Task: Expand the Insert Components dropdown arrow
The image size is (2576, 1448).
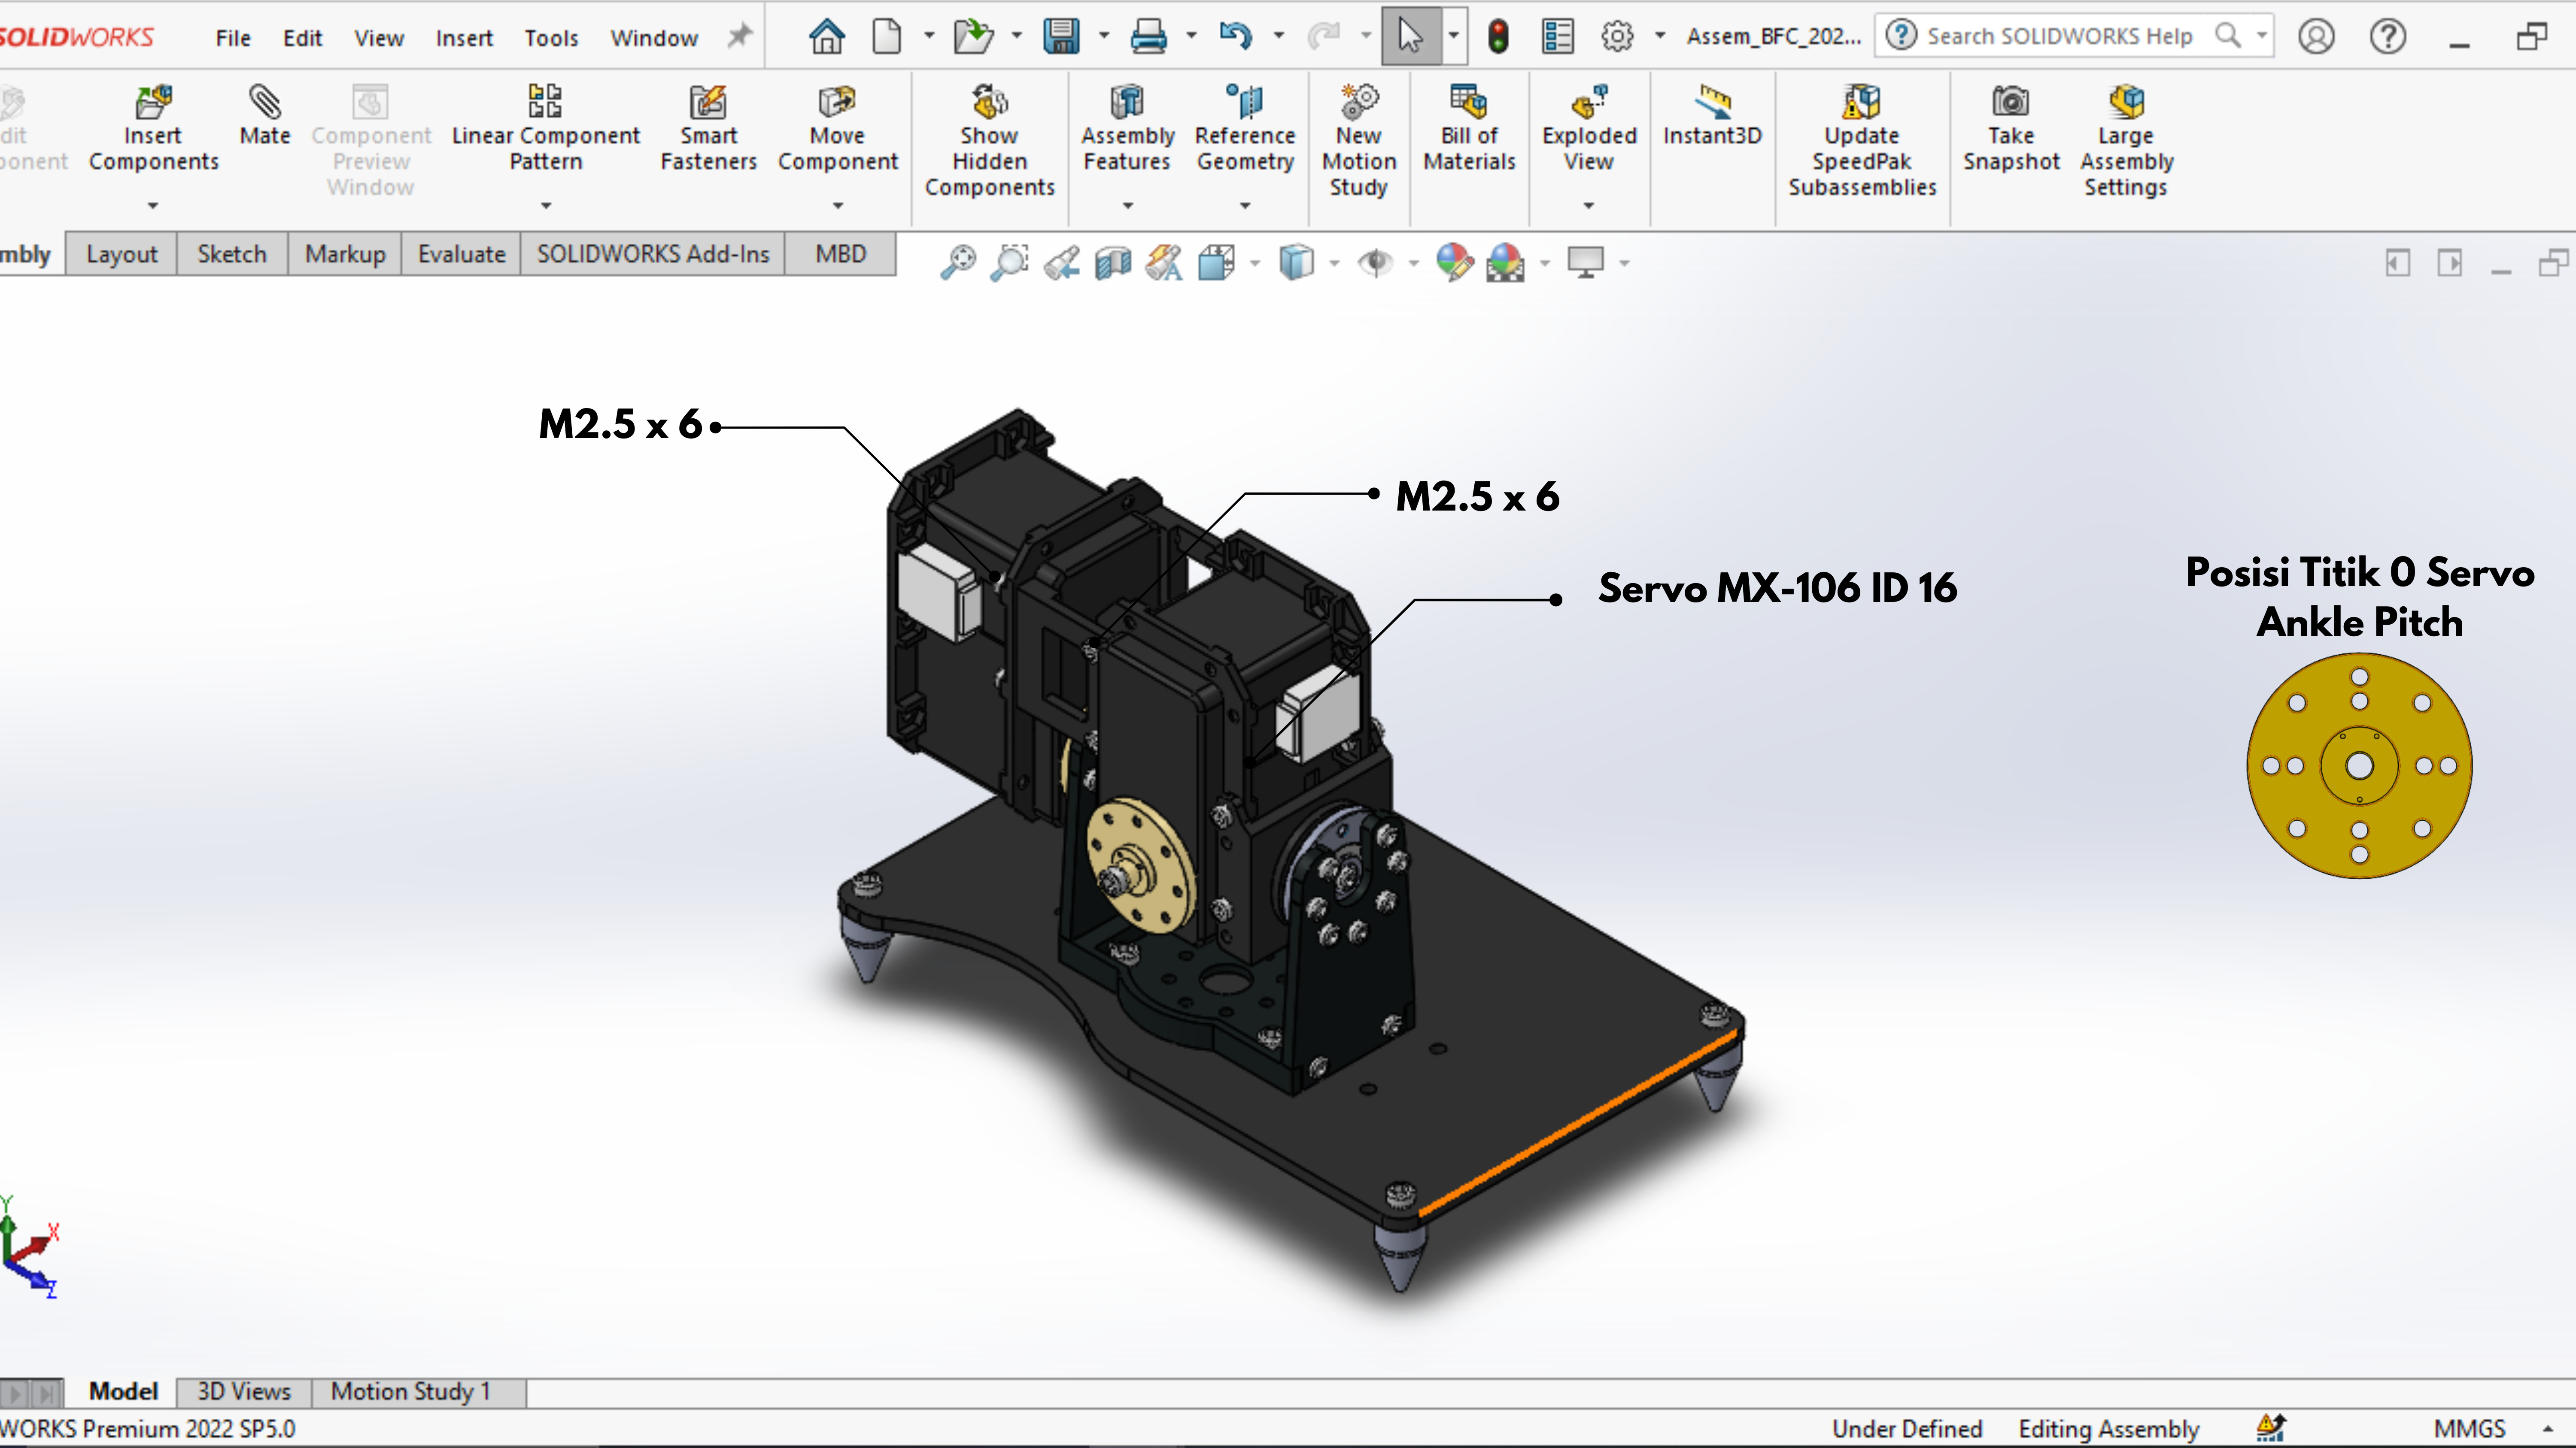Action: pos(153,206)
